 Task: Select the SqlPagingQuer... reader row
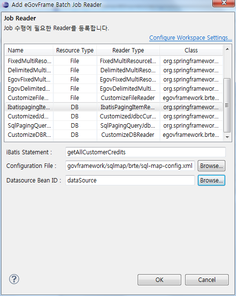click(114, 126)
